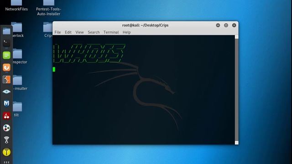The image size is (292, 164).
Task: Open the red Cherrytree icon in the dock
Action: [6, 116]
